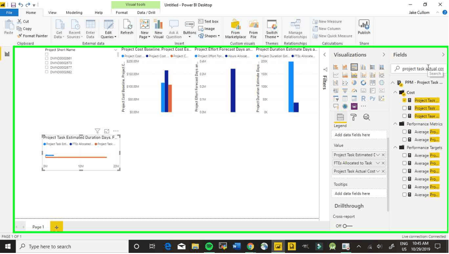This screenshot has height=254, width=449.
Task: Choose the Python (Py) visual
Action: coord(372,99)
